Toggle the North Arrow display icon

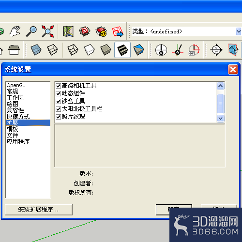[161, 50]
